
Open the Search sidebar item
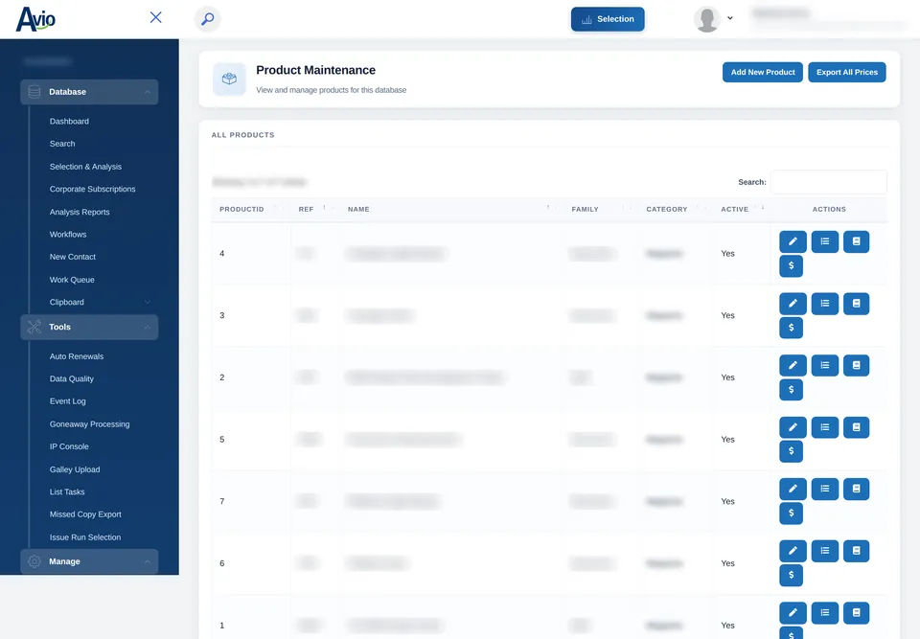pyautogui.click(x=62, y=144)
